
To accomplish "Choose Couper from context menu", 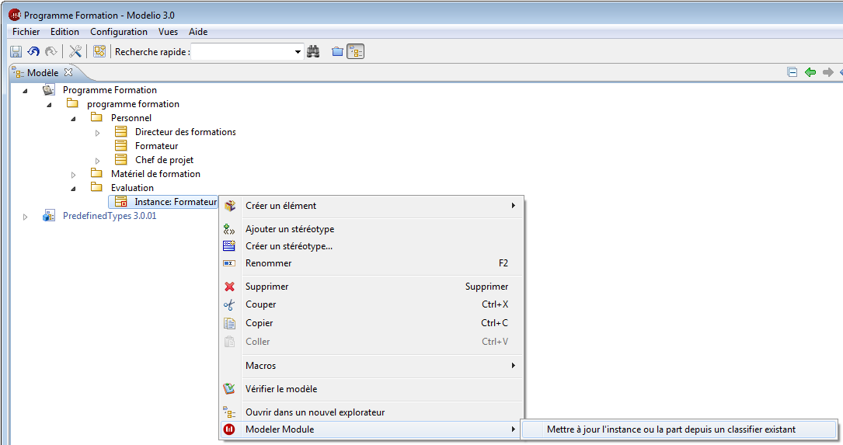I will [x=371, y=304].
